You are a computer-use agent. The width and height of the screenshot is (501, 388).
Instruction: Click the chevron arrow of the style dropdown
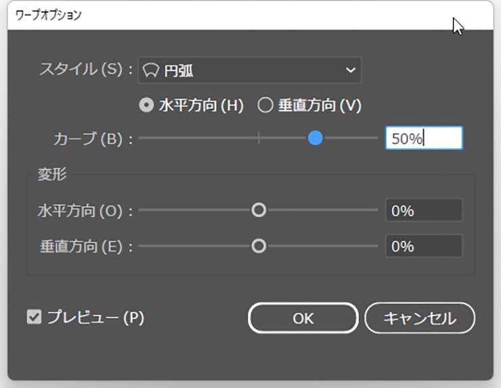point(350,70)
